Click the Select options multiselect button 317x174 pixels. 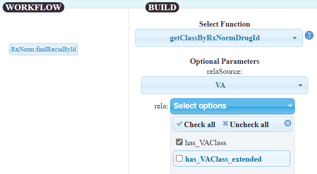point(232,106)
